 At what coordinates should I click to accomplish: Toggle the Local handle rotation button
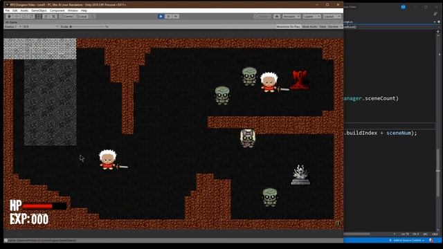click(82, 17)
